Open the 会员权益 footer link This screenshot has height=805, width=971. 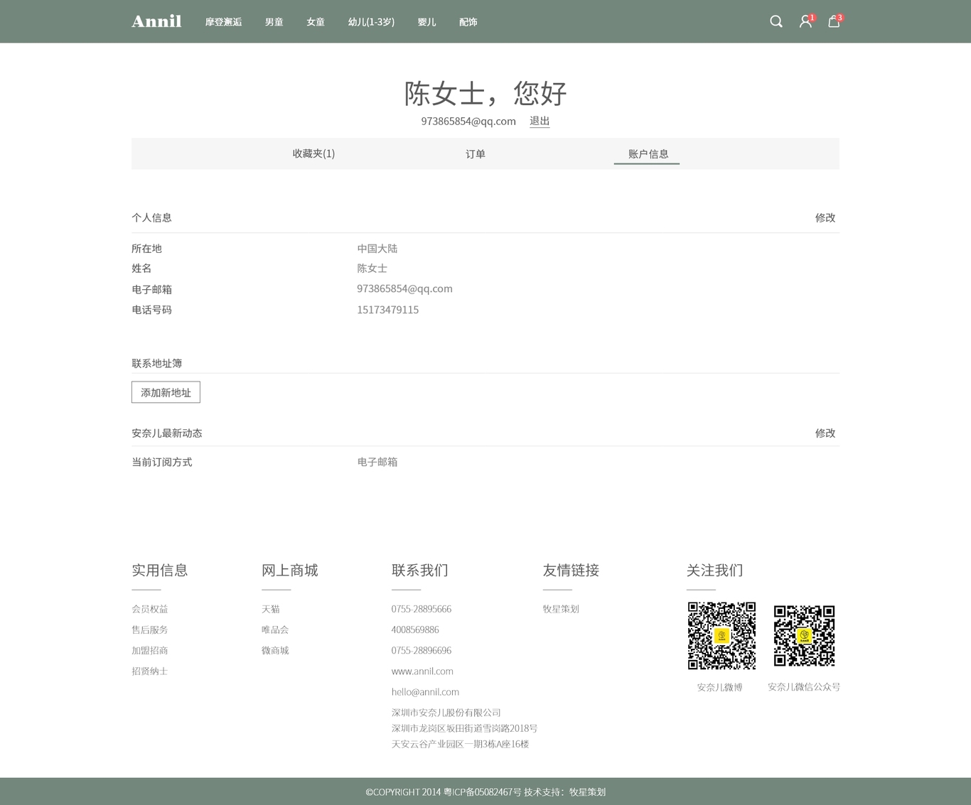(150, 609)
